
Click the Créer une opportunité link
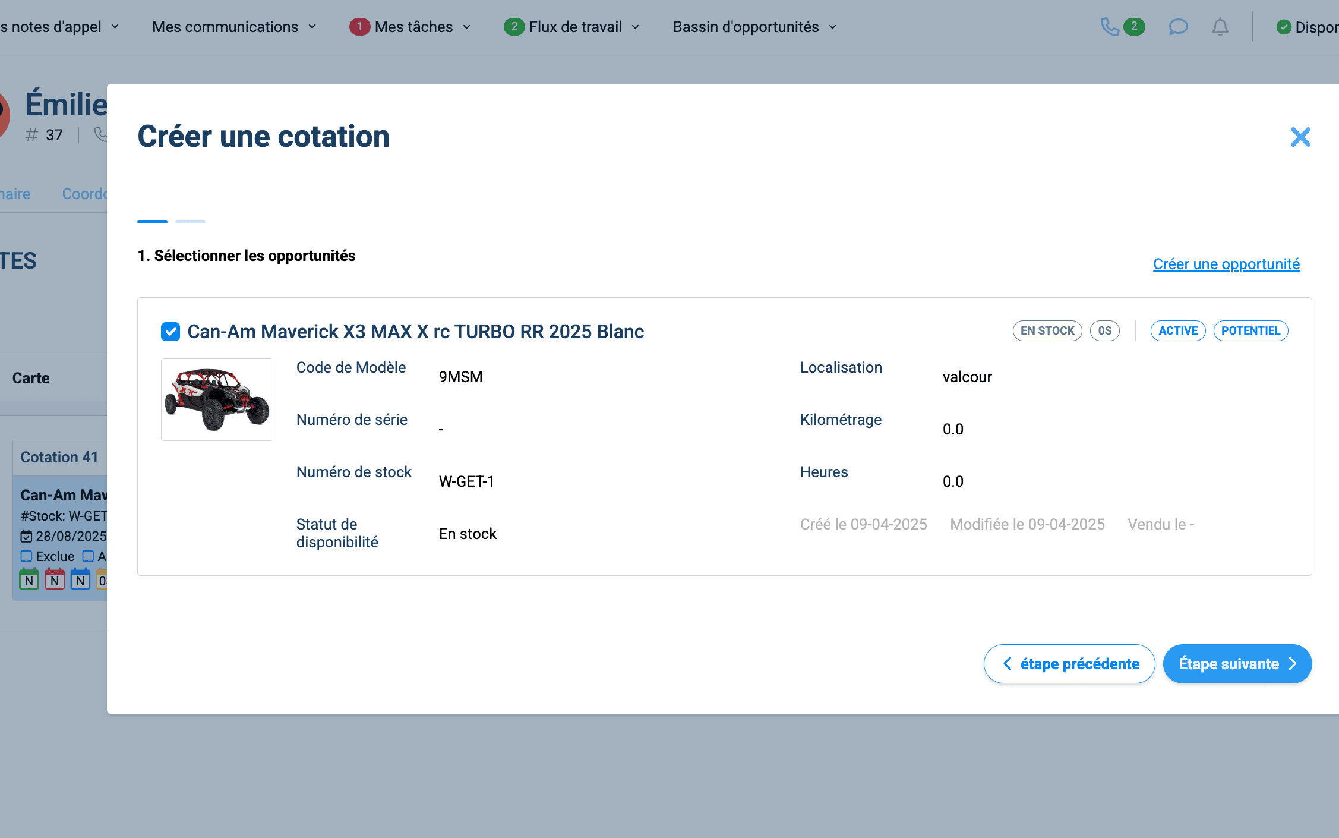click(x=1226, y=264)
